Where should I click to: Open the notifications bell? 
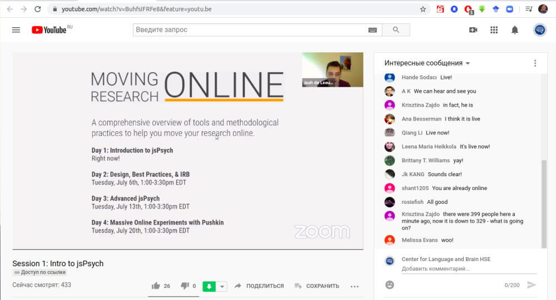(x=515, y=30)
